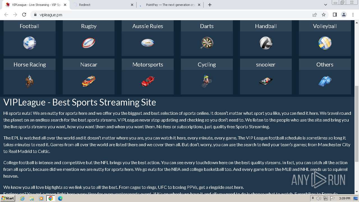
Task: Open Internet Explorer from taskbar
Action: [x=22, y=198]
